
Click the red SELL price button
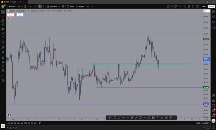(10, 14)
